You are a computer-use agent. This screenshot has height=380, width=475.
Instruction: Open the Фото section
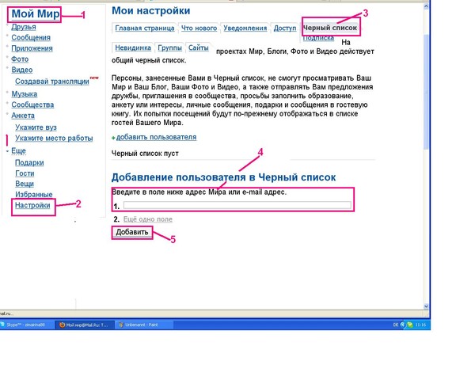coord(20,59)
